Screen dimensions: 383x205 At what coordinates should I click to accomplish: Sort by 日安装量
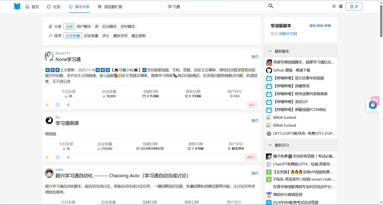tap(73, 36)
